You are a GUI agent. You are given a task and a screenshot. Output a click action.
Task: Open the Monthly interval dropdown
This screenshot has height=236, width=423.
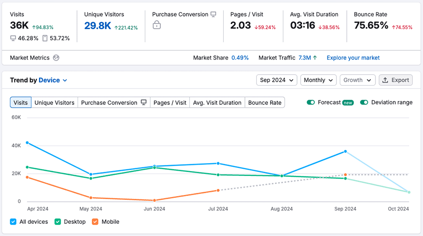(x=318, y=80)
